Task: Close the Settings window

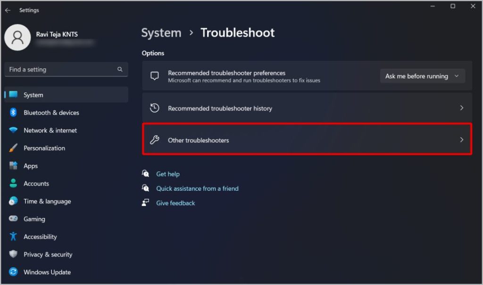Action: click(473, 6)
